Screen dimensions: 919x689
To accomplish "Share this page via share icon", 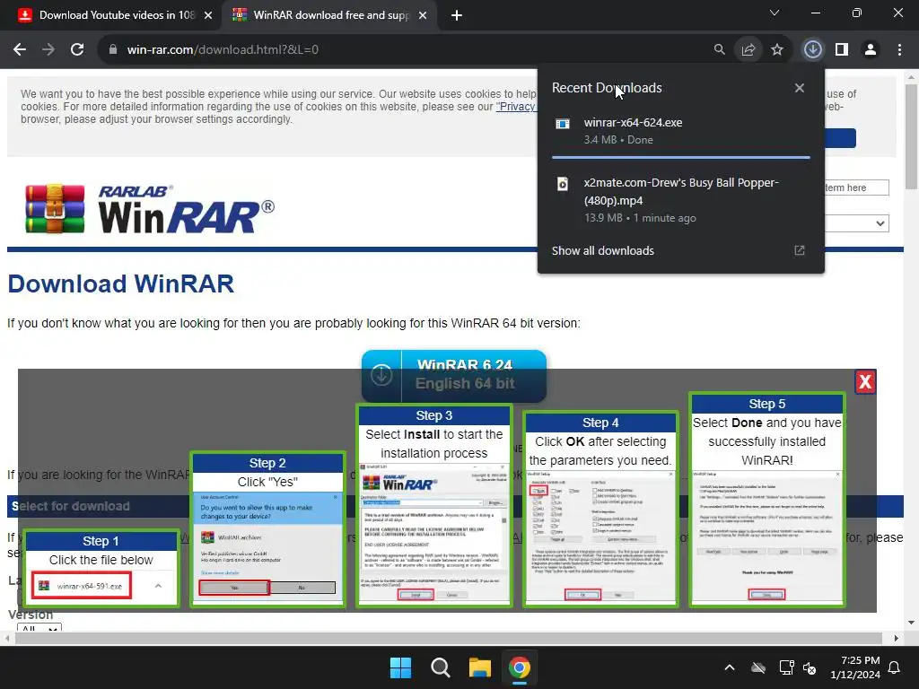I will click(x=748, y=50).
